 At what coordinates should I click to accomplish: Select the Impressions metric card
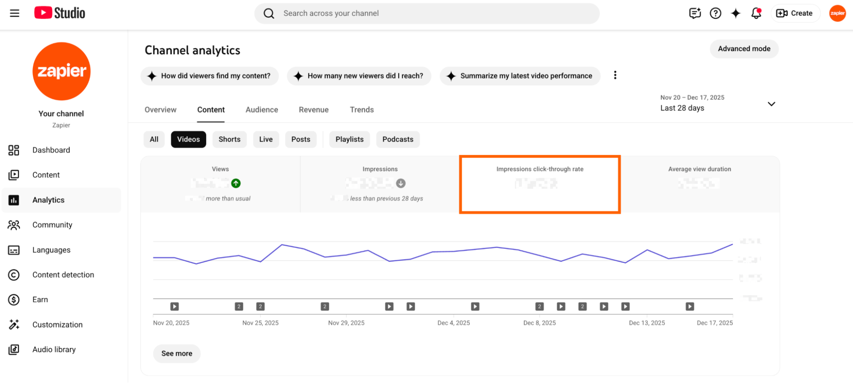coord(380,184)
